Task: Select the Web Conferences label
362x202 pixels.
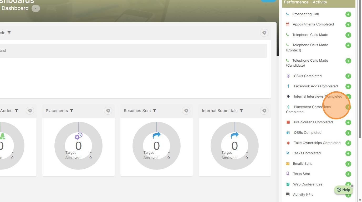Action: point(308,184)
